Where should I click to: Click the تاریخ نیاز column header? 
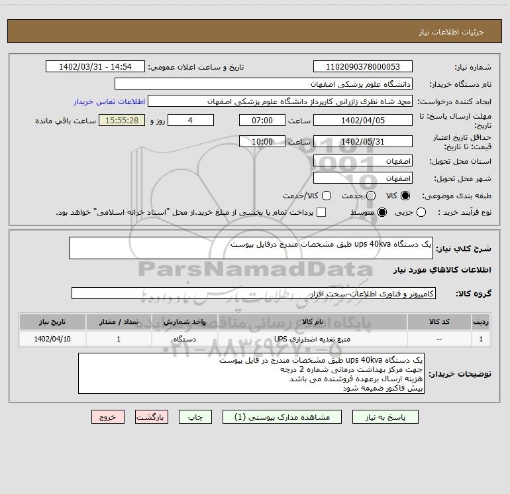tap(52, 322)
